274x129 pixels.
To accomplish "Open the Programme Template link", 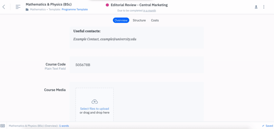I will [75, 10].
